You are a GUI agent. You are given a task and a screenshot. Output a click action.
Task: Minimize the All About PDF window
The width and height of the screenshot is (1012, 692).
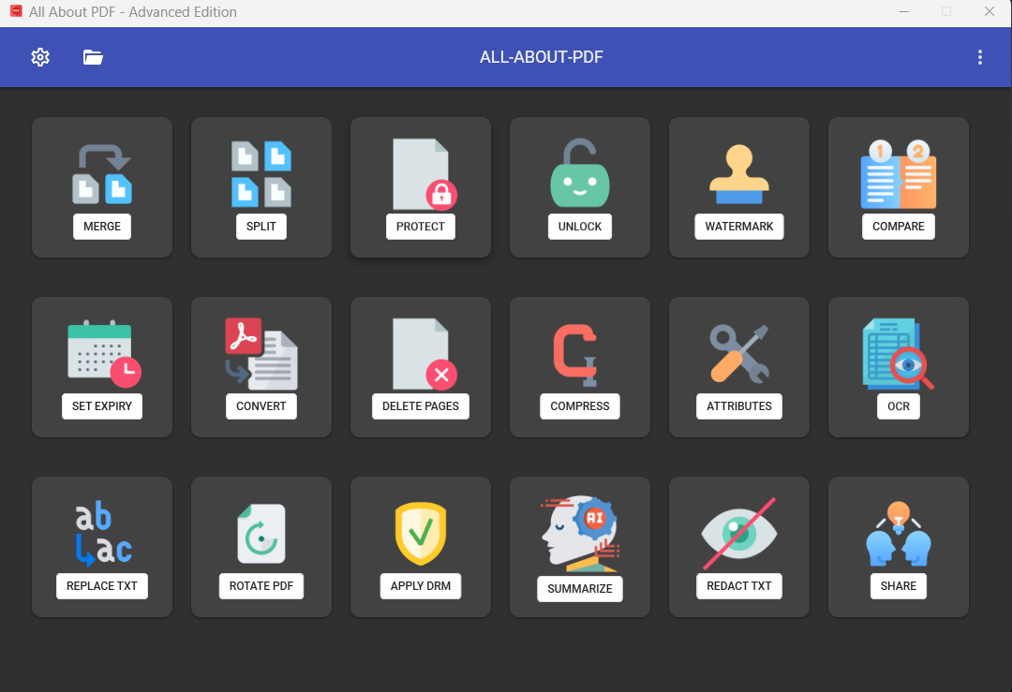coord(904,11)
